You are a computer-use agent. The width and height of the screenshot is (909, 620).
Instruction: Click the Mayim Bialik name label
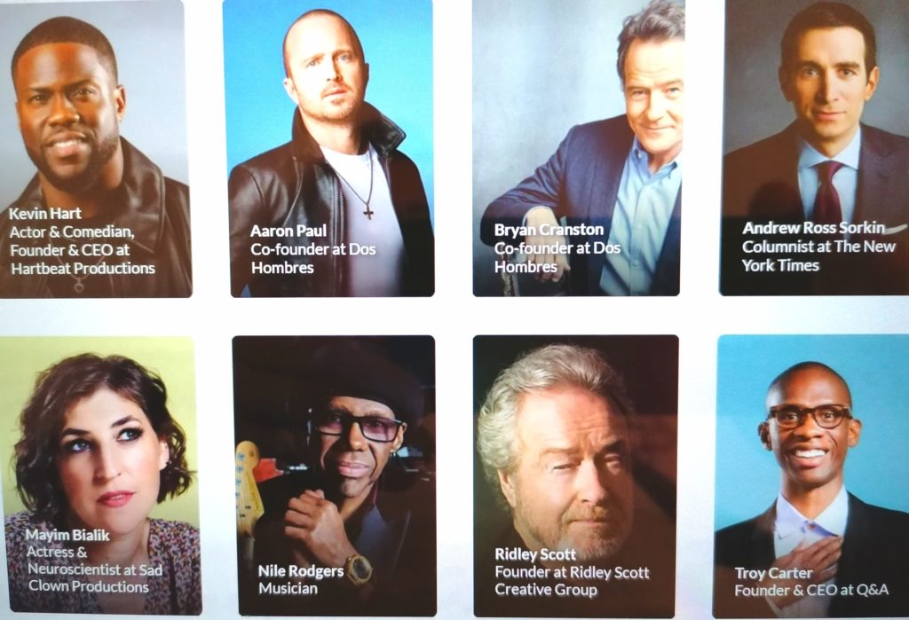point(67,535)
